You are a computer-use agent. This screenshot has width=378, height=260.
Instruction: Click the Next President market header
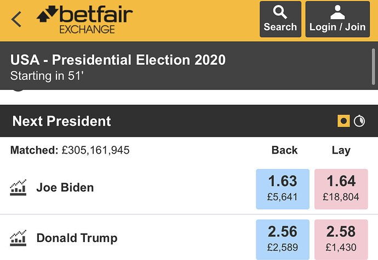[x=62, y=121]
